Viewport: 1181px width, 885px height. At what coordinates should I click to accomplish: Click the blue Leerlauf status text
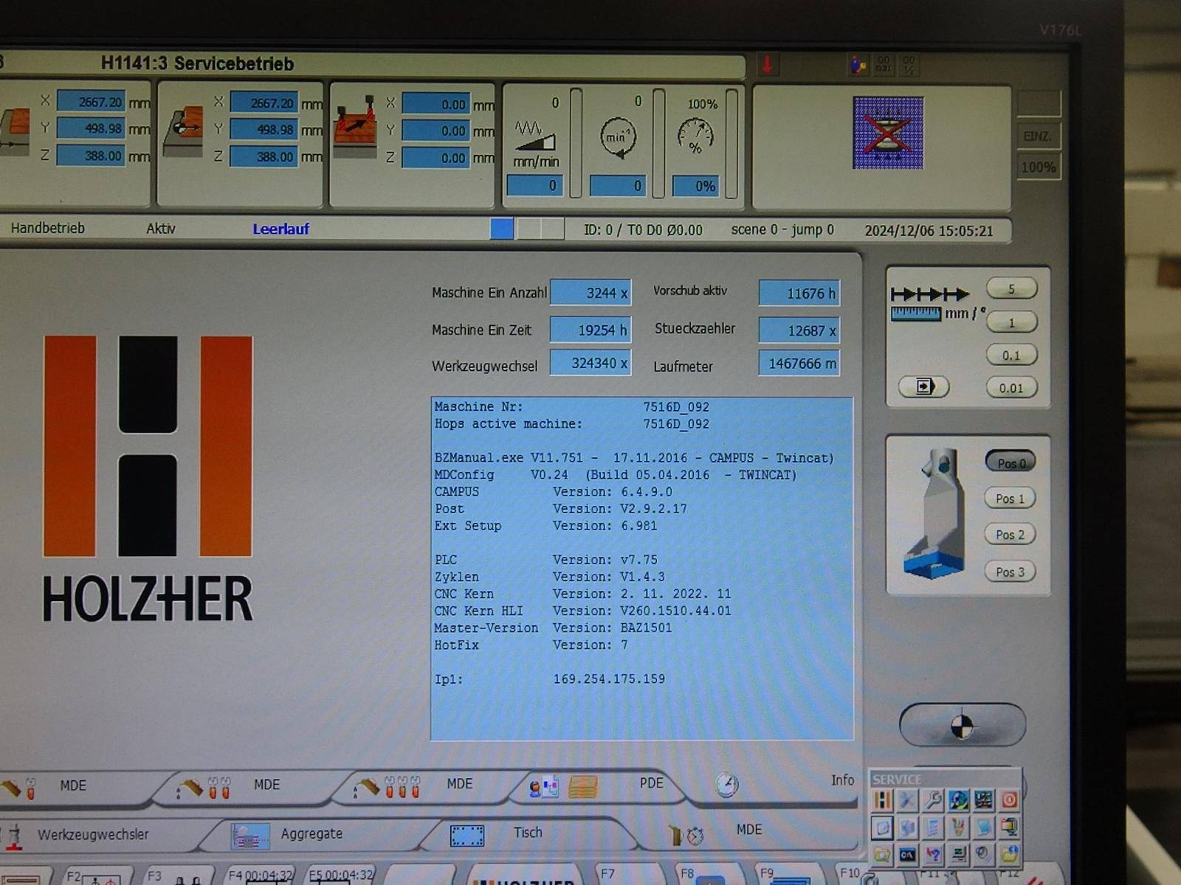click(x=280, y=229)
